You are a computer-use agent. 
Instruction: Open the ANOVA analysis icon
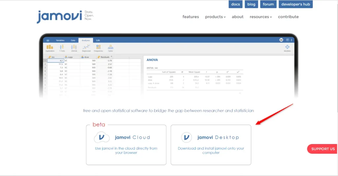74,48
